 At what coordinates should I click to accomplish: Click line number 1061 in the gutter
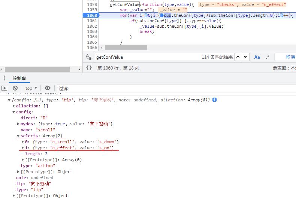(x=92, y=21)
